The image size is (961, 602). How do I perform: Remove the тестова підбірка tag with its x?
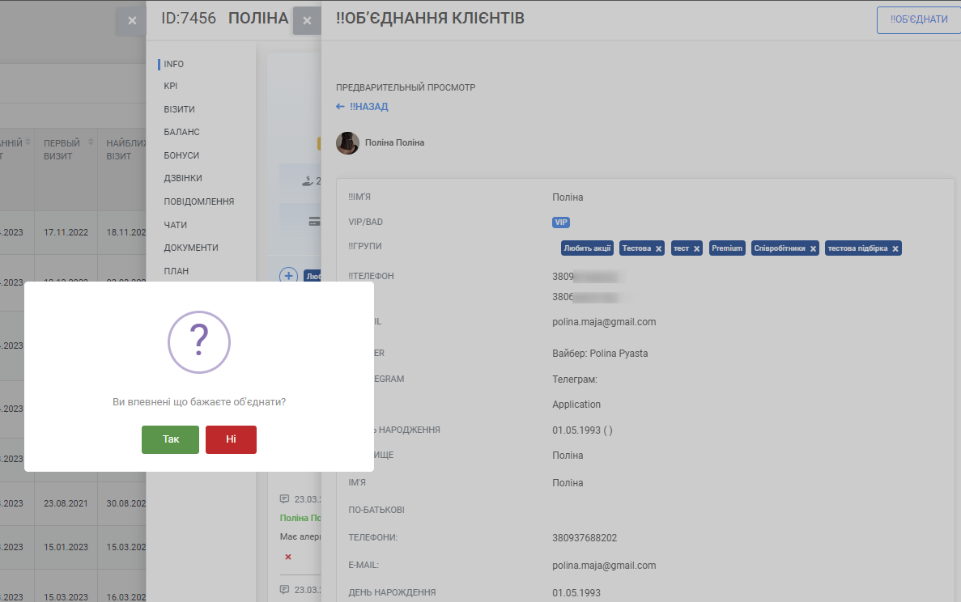coord(895,248)
